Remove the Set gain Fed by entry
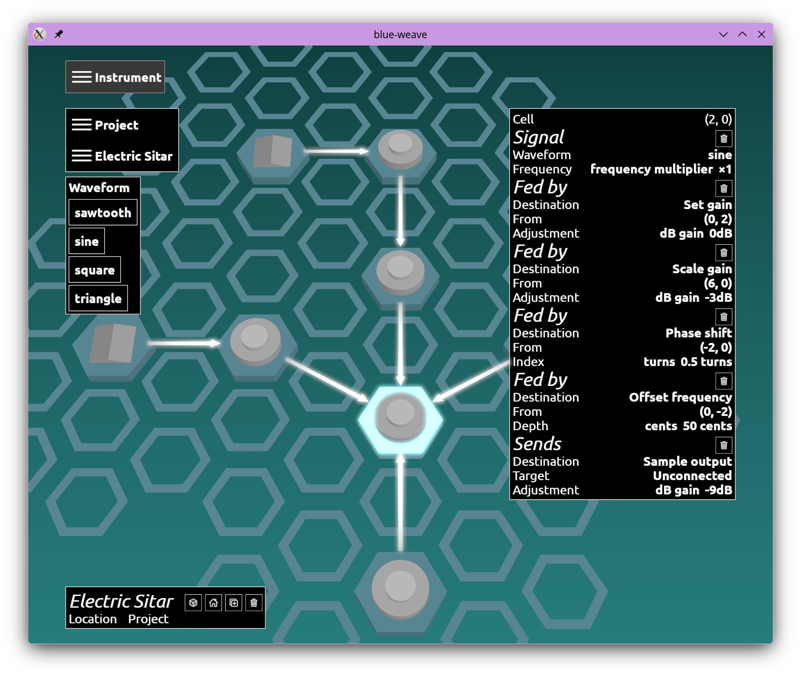The width and height of the screenshot is (801, 677). coord(724,189)
